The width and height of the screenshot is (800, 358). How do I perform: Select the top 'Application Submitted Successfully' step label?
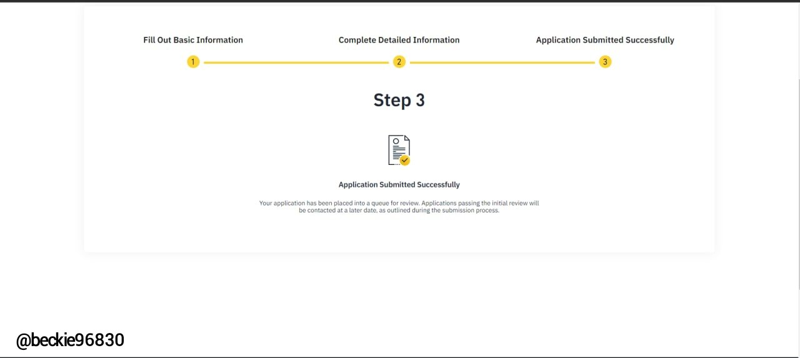605,40
